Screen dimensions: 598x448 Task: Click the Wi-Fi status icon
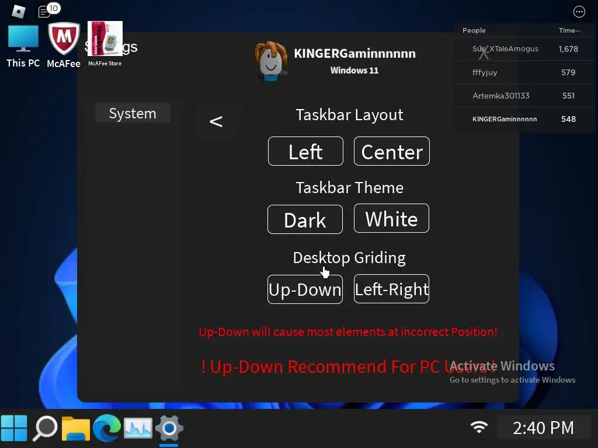click(x=479, y=427)
